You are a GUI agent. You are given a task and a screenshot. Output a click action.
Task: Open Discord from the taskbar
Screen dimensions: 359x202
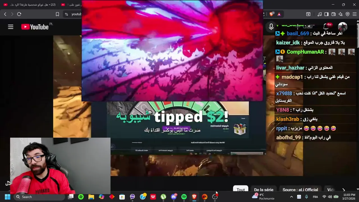click(174, 197)
